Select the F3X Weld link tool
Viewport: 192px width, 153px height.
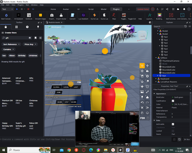[x=147, y=92]
